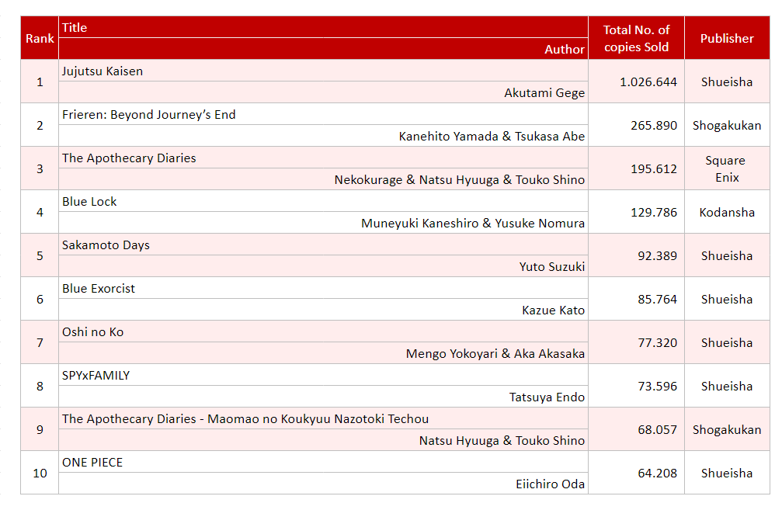The height and width of the screenshot is (510, 782).
Task: Select the title Blue Exorcist
Action: [99, 288]
